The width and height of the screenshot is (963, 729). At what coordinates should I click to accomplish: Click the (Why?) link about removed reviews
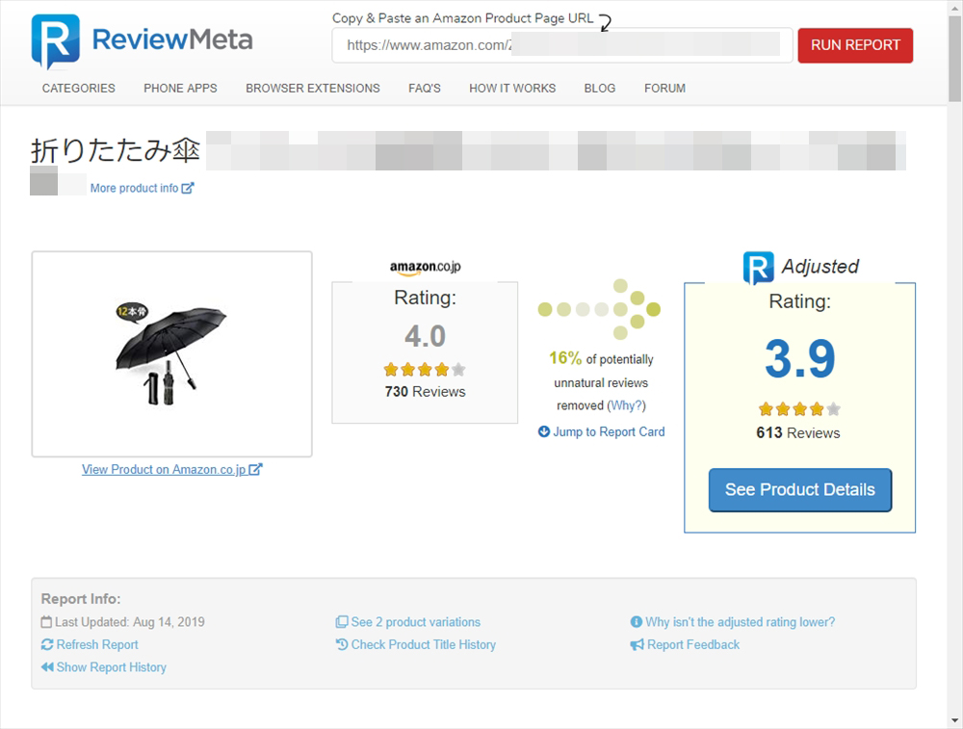coord(627,405)
